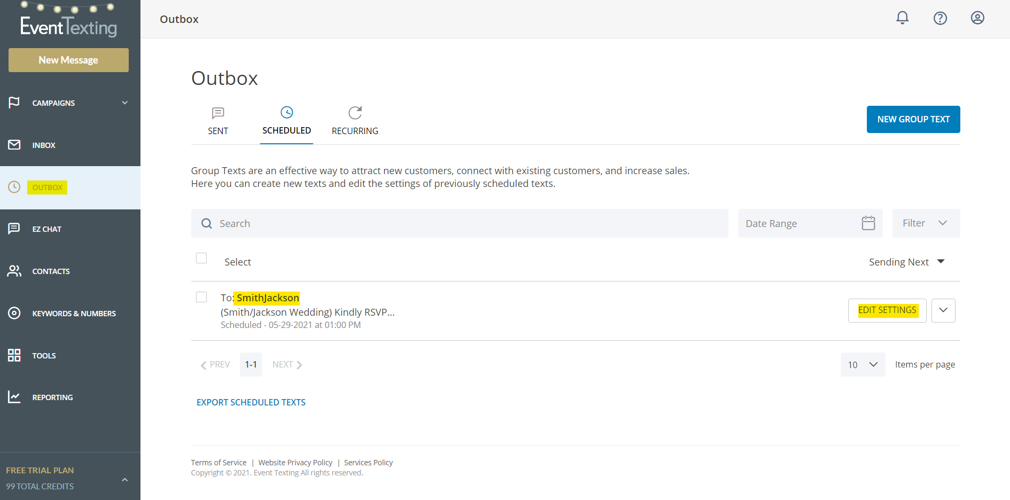Click the Reporting chart icon
The width and height of the screenshot is (1010, 500).
pyautogui.click(x=14, y=397)
